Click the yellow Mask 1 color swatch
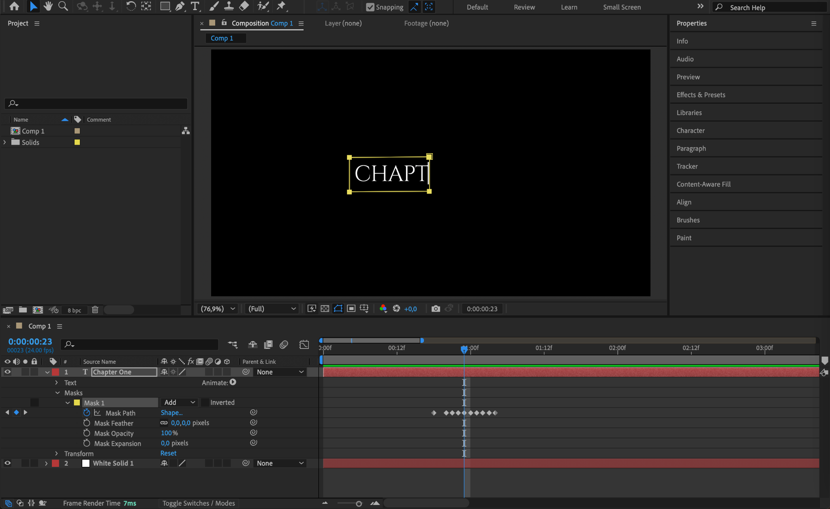The image size is (830, 509). pyautogui.click(x=77, y=403)
